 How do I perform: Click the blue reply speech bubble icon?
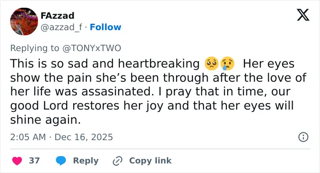pyautogui.click(x=61, y=161)
